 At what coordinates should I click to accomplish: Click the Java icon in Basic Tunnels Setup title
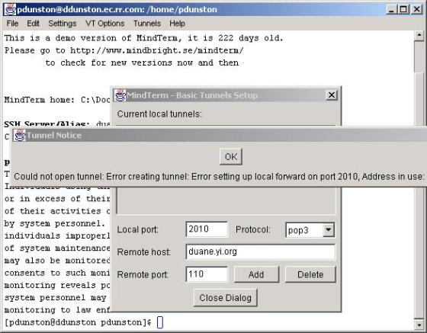[120, 95]
